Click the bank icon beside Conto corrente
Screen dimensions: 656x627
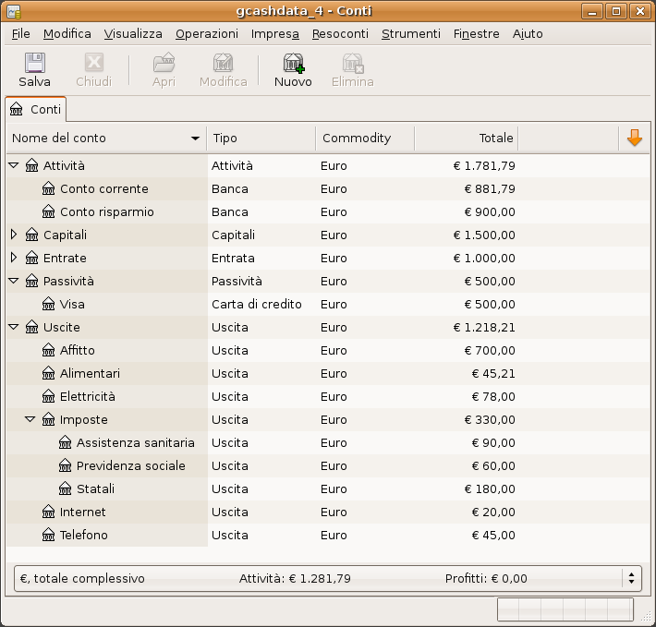click(49, 188)
